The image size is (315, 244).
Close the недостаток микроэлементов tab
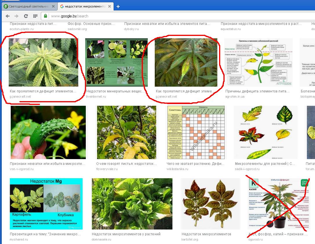(x=110, y=6)
